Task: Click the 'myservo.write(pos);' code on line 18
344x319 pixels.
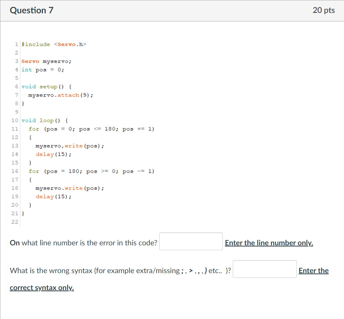Action: coord(70,188)
